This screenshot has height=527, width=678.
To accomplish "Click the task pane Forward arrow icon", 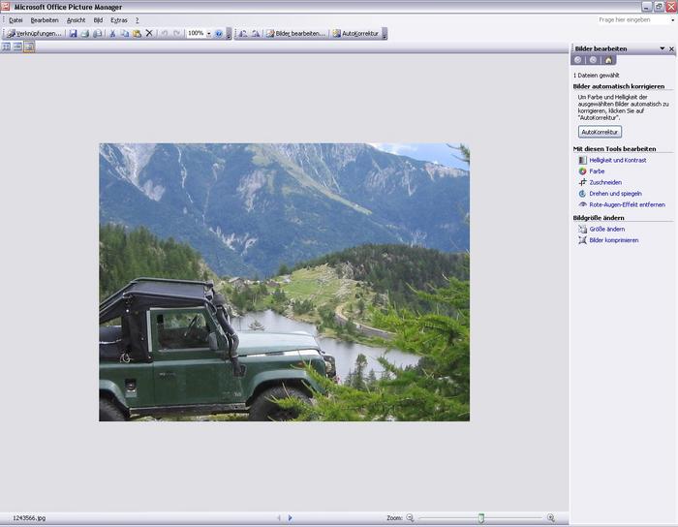I will [x=593, y=60].
